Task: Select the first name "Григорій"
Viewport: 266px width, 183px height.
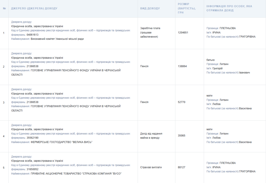Action: coord(217,68)
